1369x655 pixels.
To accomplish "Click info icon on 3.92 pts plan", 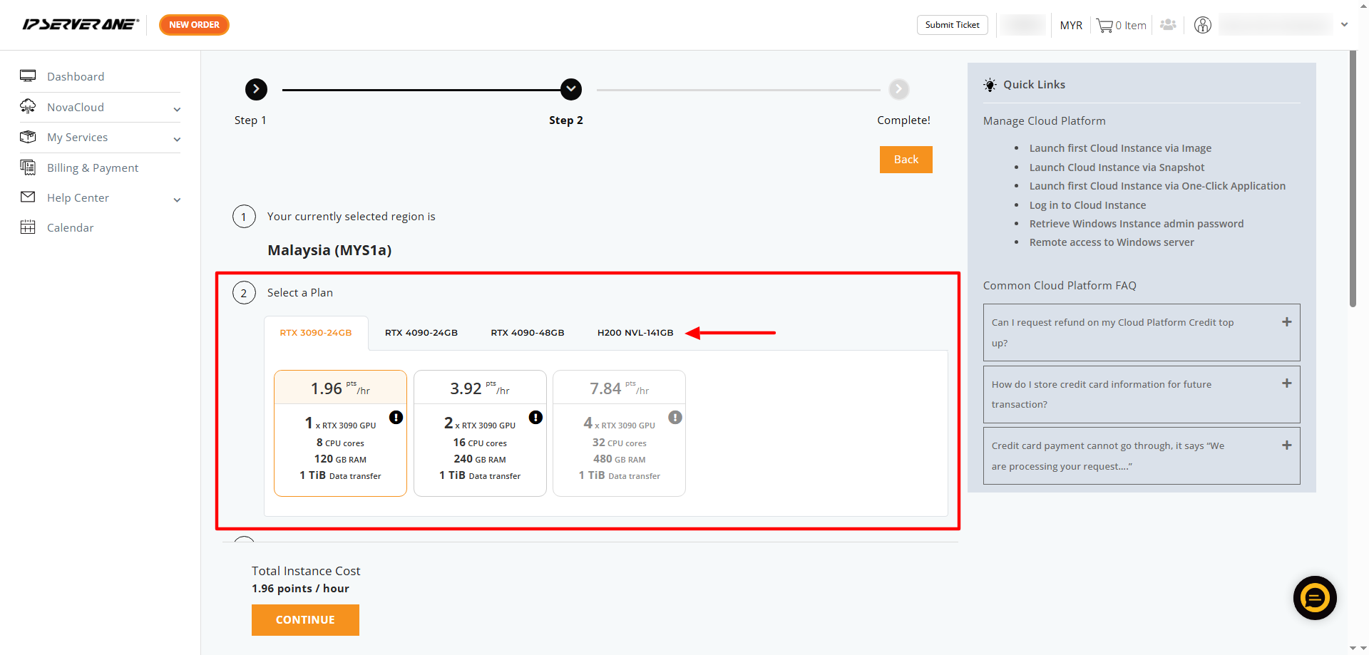I will coord(535,417).
